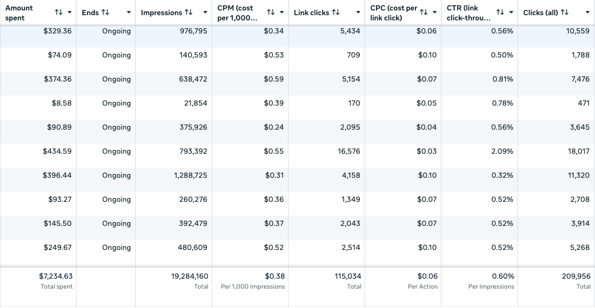595x308 pixels.
Task: Click impressions value 21,854
Action: click(195, 103)
